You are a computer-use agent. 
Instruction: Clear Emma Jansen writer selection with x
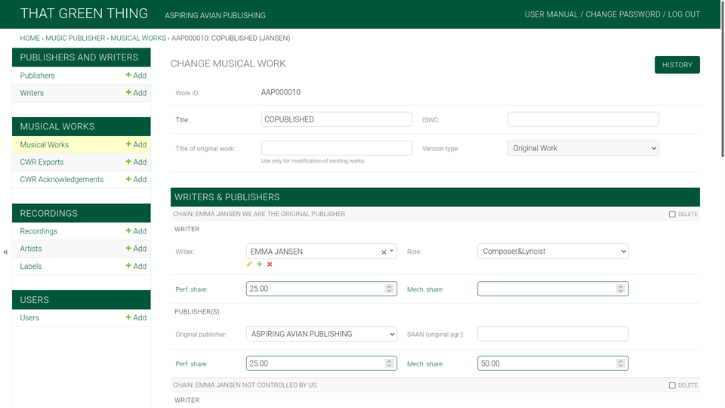coord(384,252)
